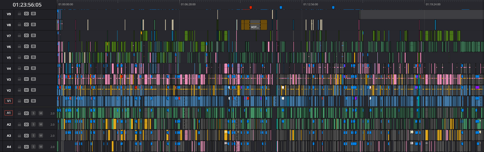Toggle auto track selector on V5

(26, 57)
